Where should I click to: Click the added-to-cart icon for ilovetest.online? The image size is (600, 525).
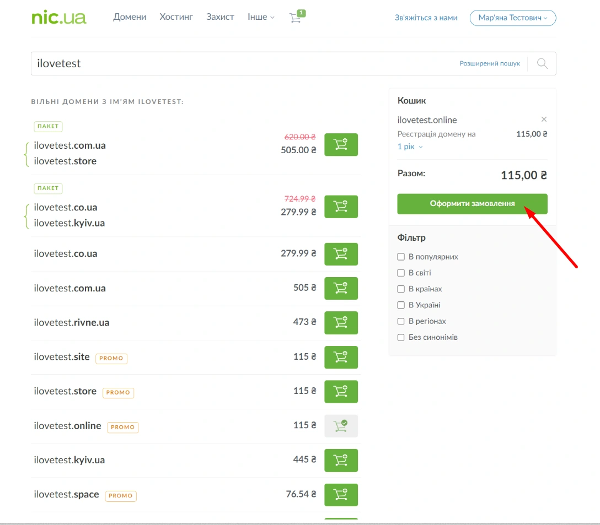(x=341, y=426)
